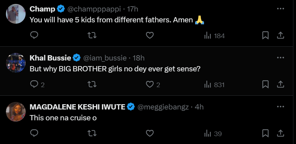
Task: Open the MAGDALENE KESHI IWUTE profile name
Action: (77, 107)
